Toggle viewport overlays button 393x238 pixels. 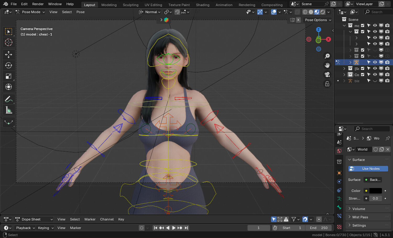pos(274,12)
